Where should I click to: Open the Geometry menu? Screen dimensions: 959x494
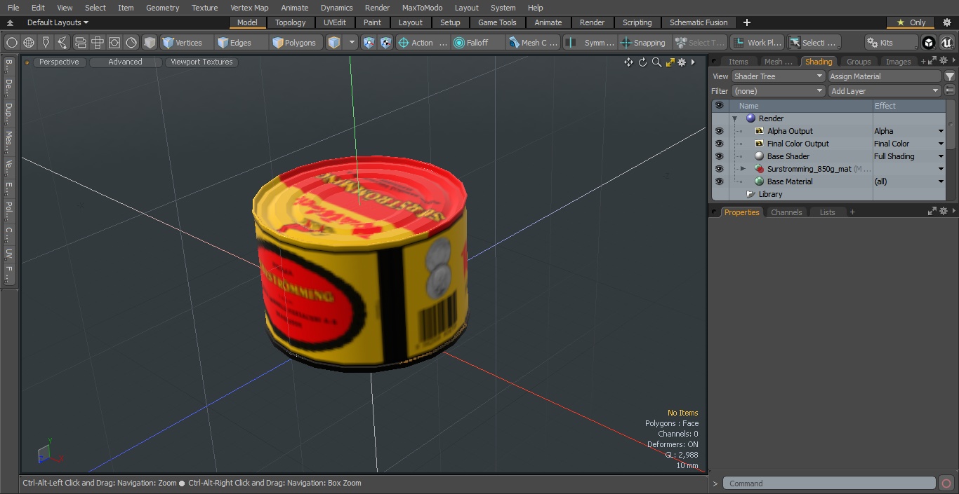(x=162, y=8)
